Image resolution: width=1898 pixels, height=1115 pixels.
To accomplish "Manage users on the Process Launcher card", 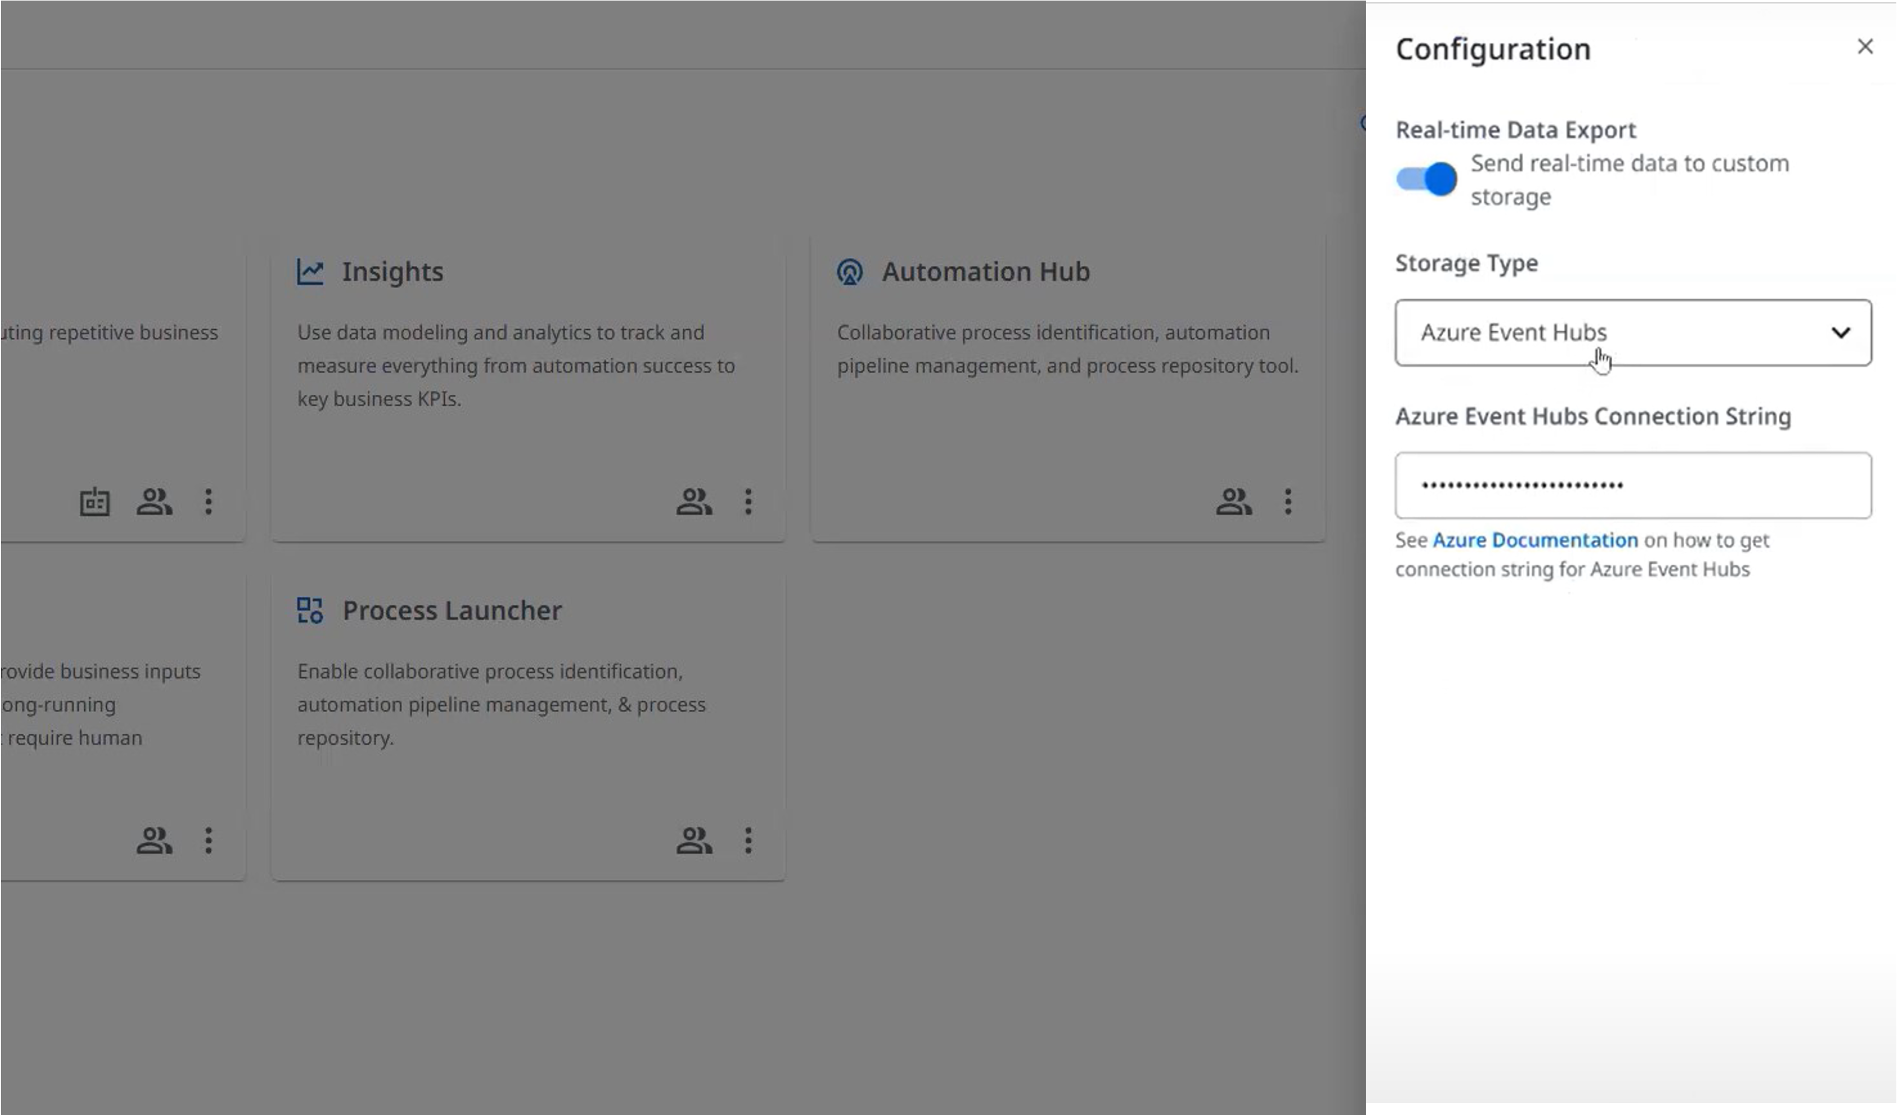I will point(694,840).
